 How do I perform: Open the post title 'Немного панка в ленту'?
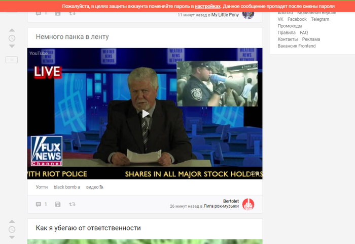pyautogui.click(x=72, y=37)
